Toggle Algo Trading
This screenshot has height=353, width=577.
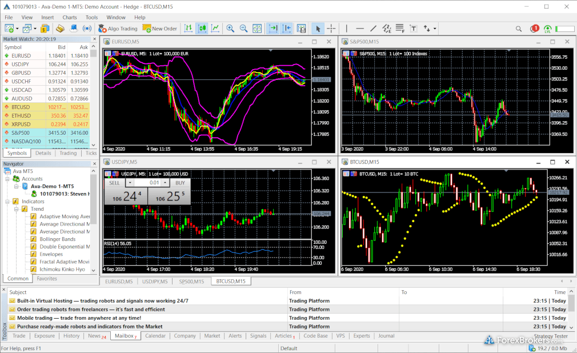coord(118,29)
